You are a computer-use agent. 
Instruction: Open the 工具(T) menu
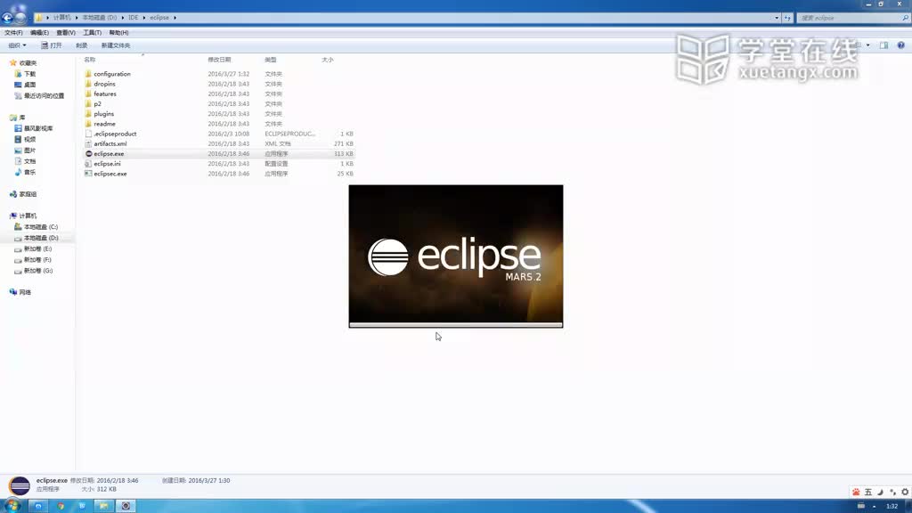(x=92, y=33)
